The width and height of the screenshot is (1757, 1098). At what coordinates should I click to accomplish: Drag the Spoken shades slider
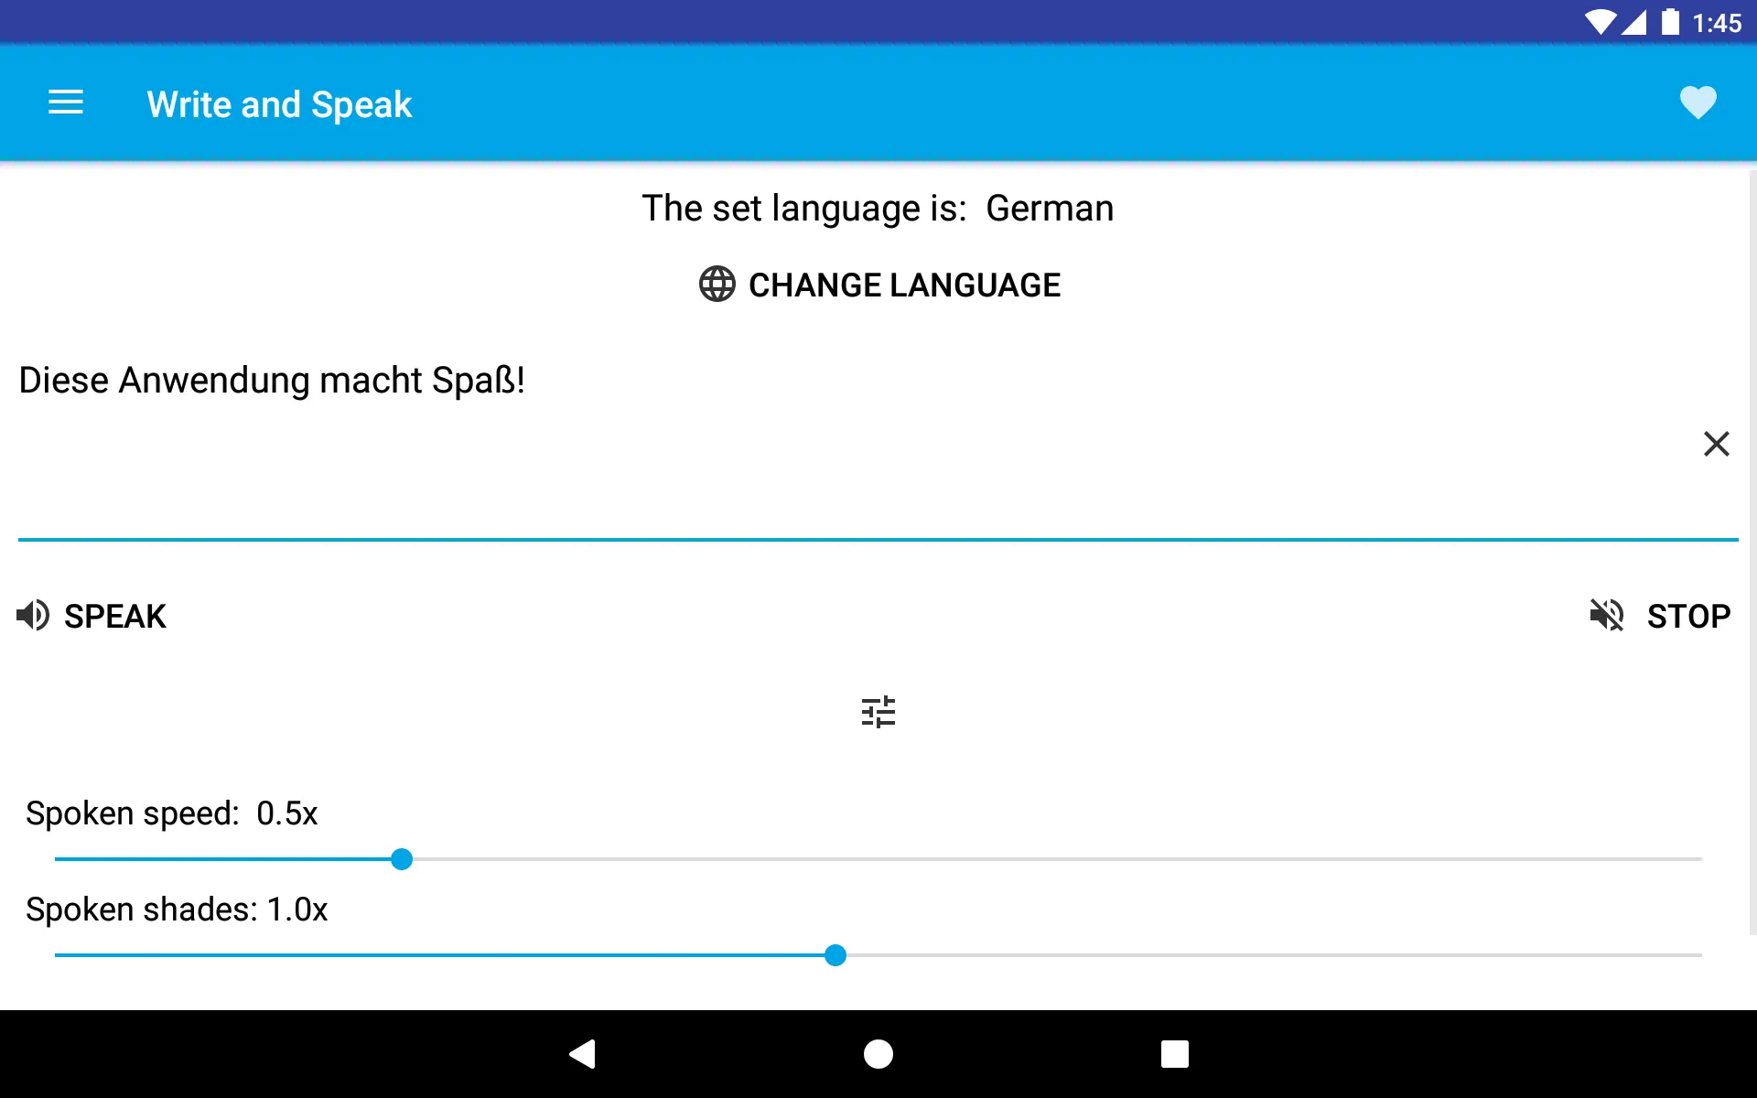tap(833, 955)
